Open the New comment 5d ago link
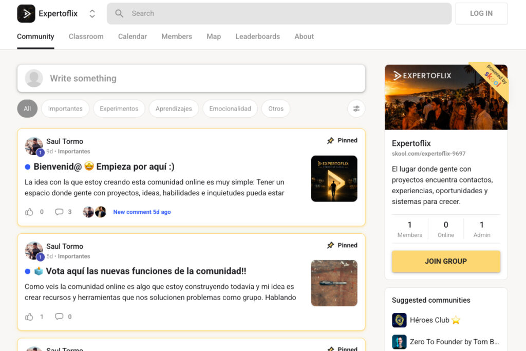 [x=142, y=212]
